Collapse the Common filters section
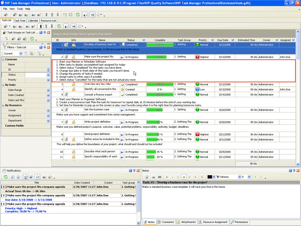This screenshot has width=301, height=226. (3, 59)
